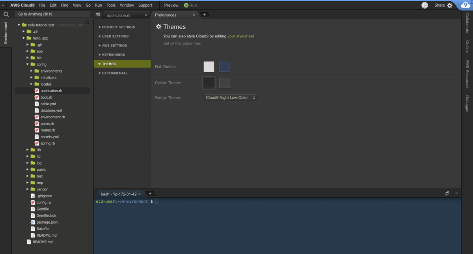Image resolution: width=473 pixels, height=254 pixels.
Task: Open the Window menu
Action: pyautogui.click(x=127, y=5)
